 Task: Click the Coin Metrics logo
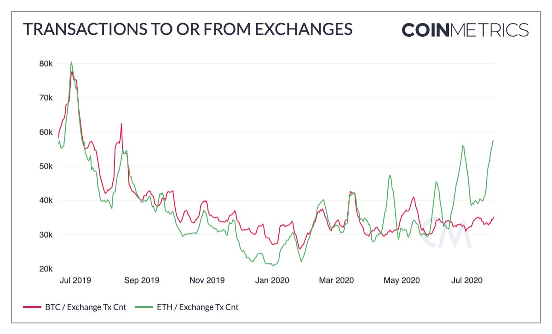465,30
